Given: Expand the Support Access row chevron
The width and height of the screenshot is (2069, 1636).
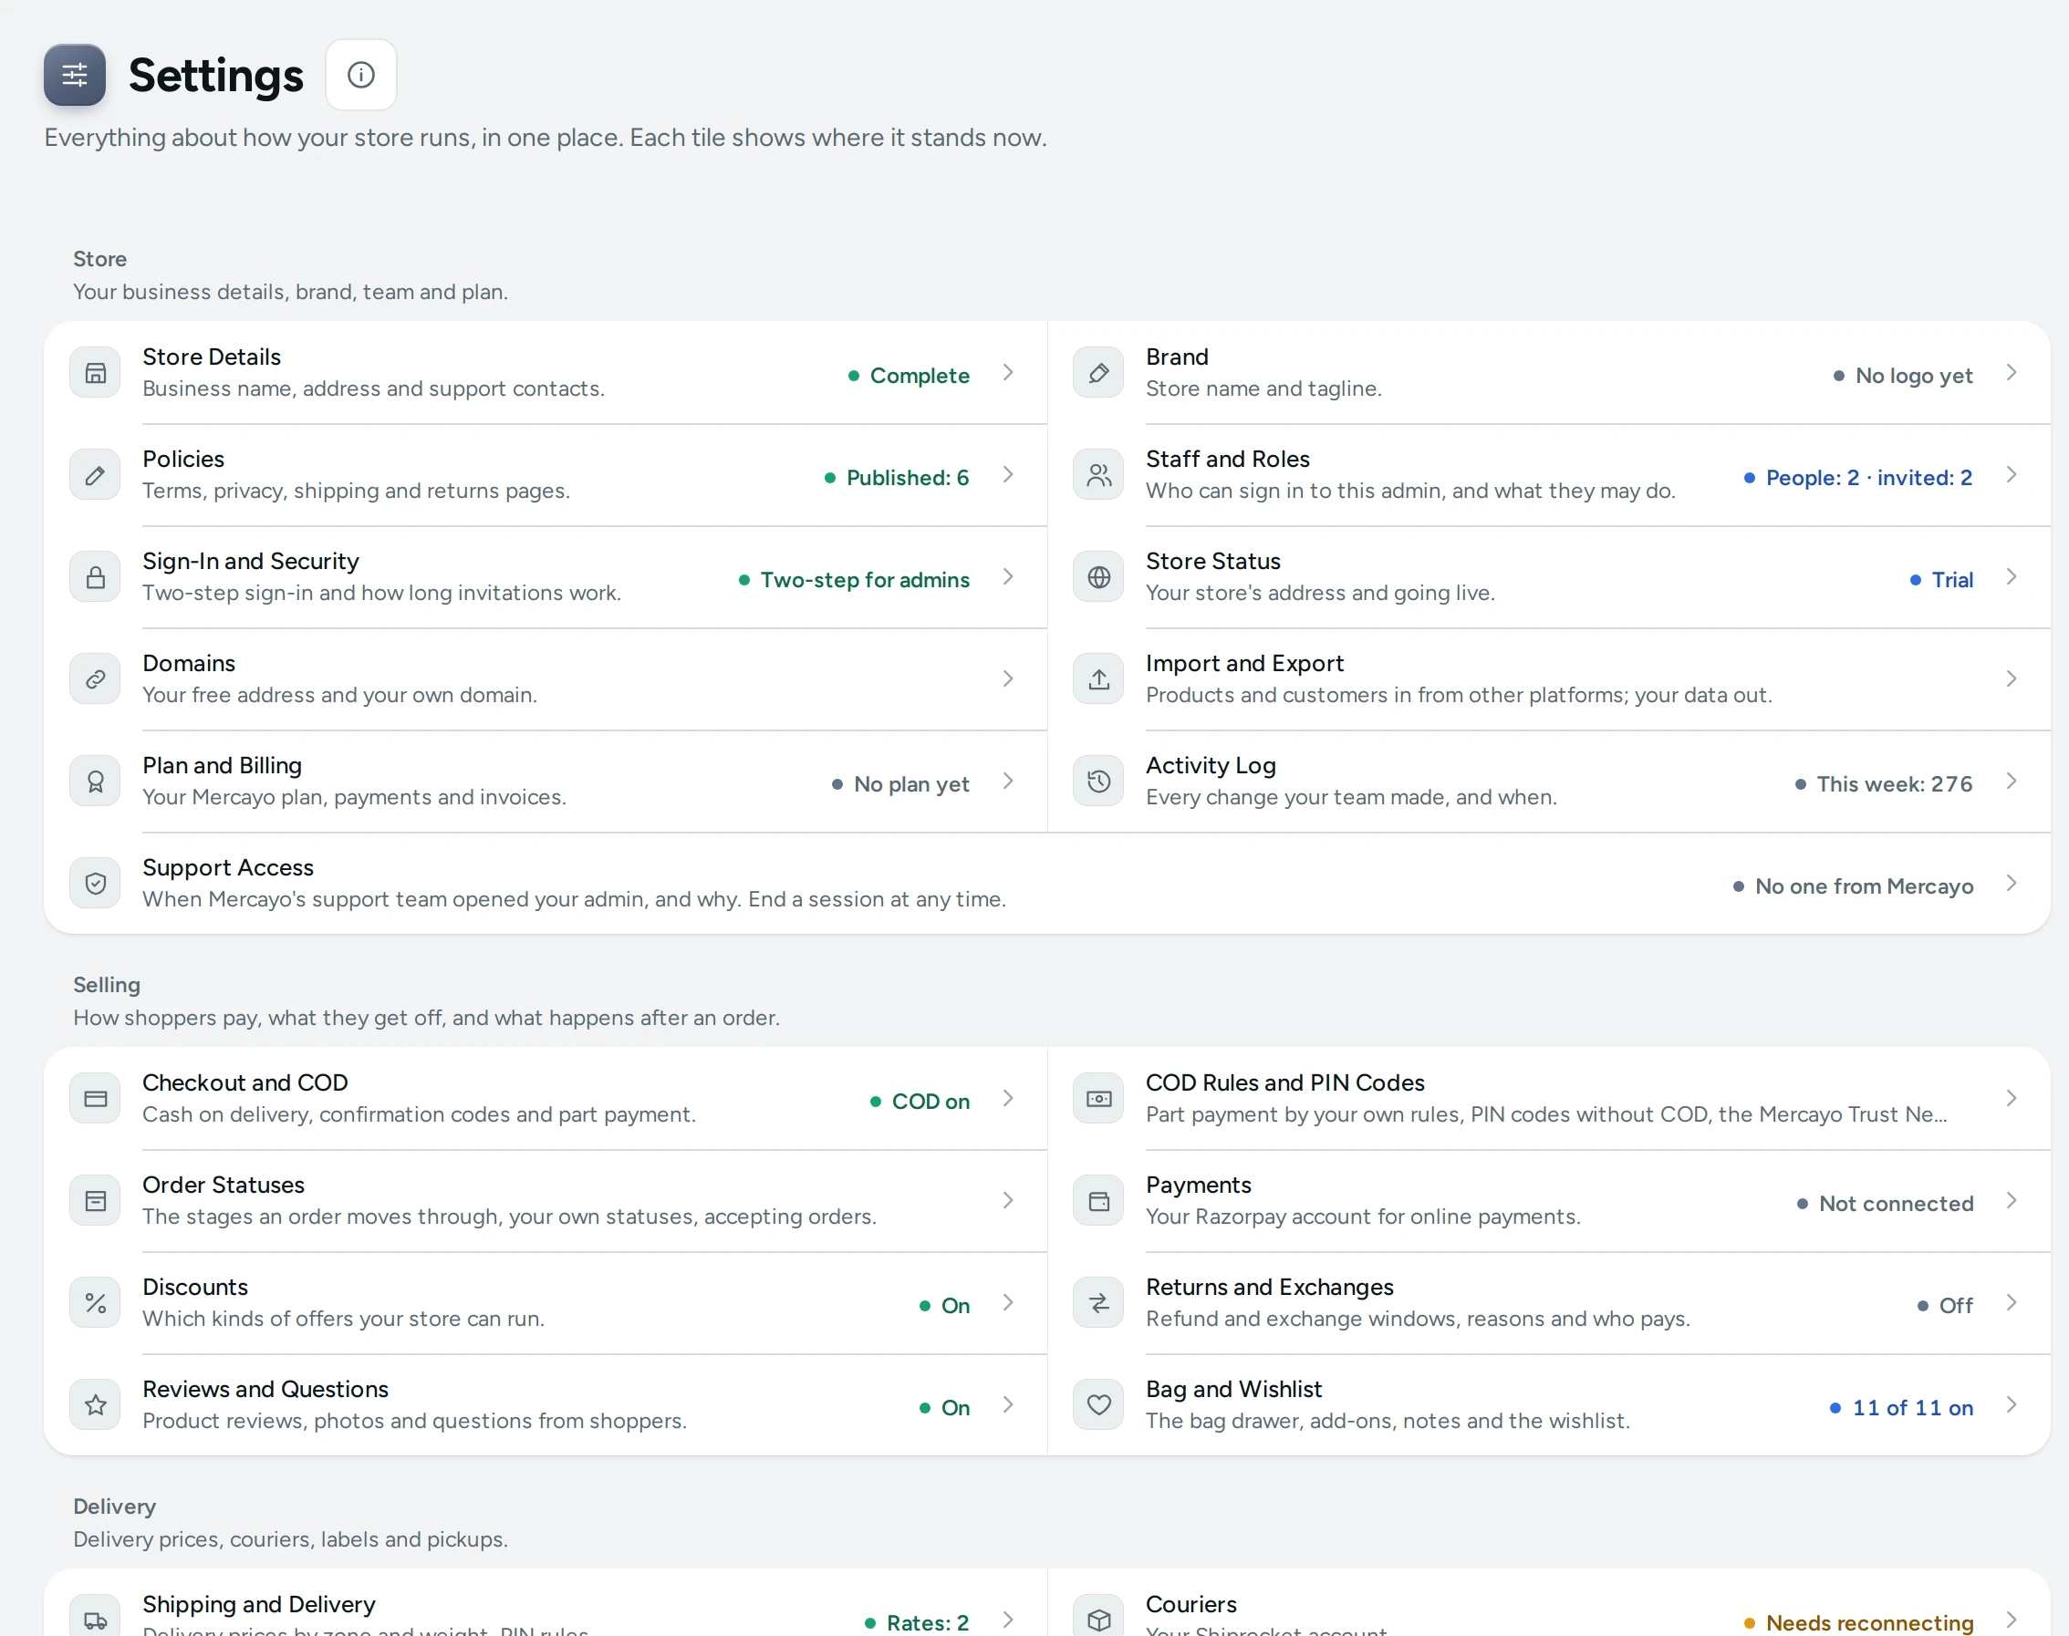Looking at the screenshot, I should coord(2012,883).
